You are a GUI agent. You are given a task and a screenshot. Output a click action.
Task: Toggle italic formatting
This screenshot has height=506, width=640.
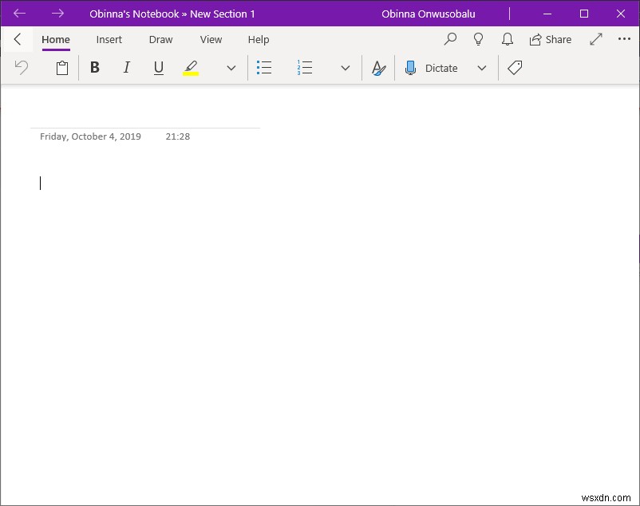tap(126, 68)
